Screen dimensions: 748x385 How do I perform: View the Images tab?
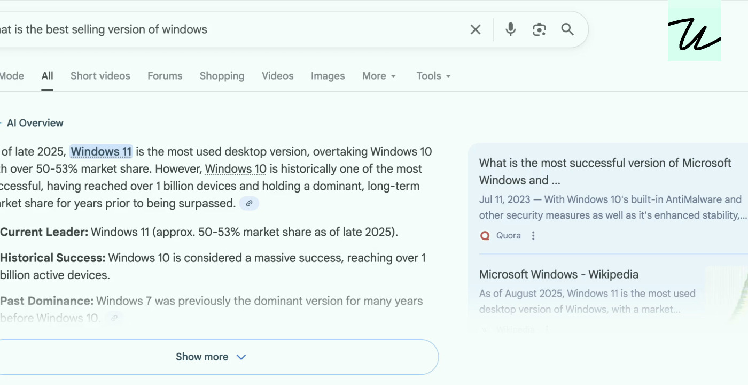click(328, 76)
